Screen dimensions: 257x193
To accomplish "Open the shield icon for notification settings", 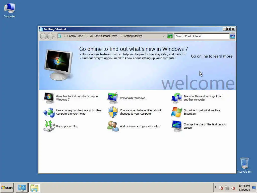I will [x=113, y=112].
